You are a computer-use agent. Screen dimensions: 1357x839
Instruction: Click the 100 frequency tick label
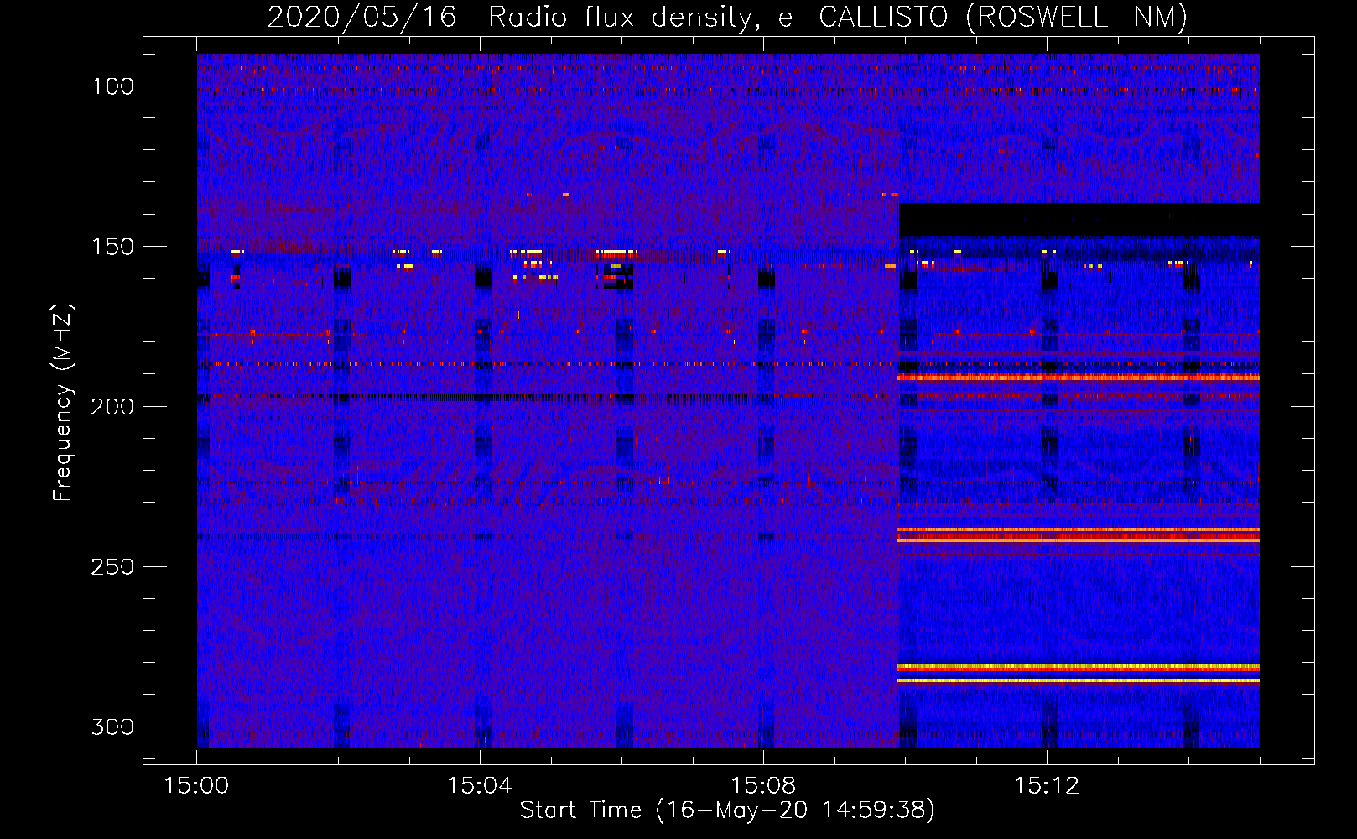point(113,86)
